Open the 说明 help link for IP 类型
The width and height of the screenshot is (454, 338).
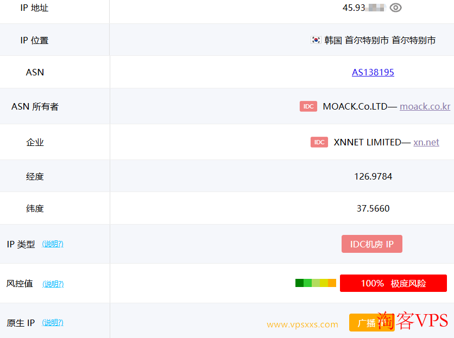click(x=53, y=244)
